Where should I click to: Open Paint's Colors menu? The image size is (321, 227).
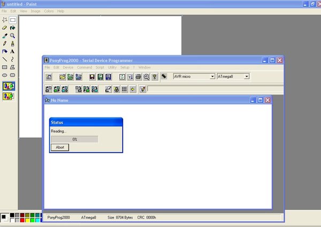[x=49, y=11]
